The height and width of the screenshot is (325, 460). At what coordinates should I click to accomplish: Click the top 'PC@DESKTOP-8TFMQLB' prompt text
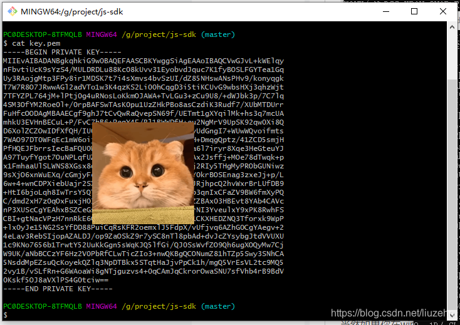click(43, 34)
